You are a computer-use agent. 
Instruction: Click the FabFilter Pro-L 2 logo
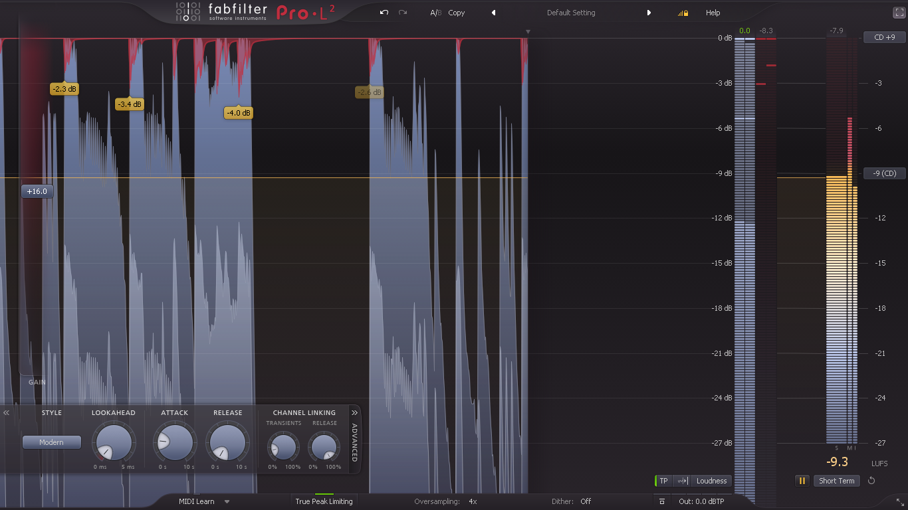coord(255,12)
